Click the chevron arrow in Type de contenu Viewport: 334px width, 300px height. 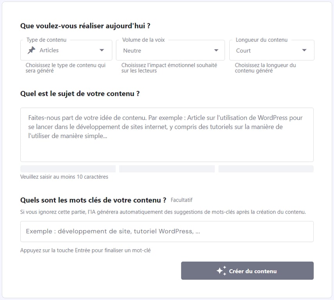tap(102, 50)
